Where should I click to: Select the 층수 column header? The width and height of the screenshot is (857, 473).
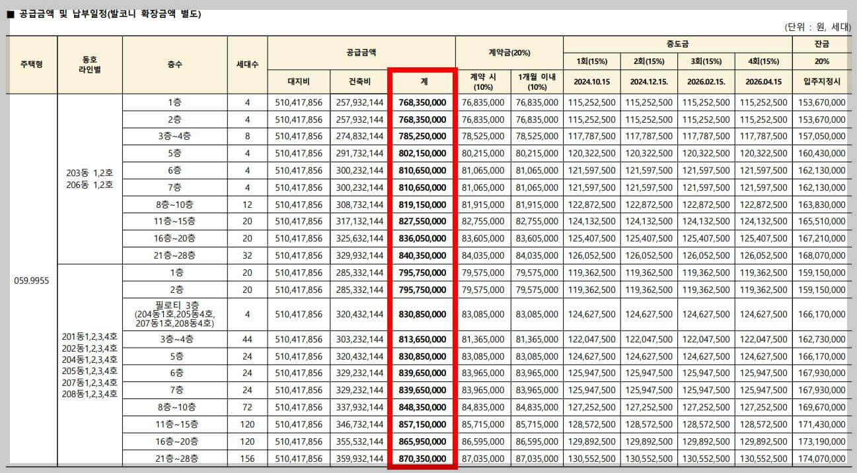(x=175, y=65)
